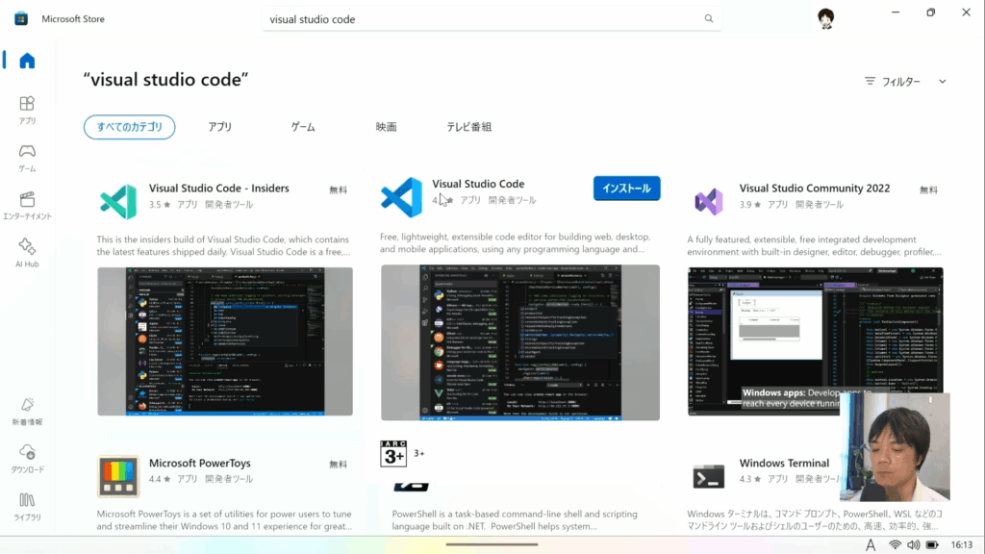
Task: Switch to the テレビ番組 category tab
Action: pos(468,127)
